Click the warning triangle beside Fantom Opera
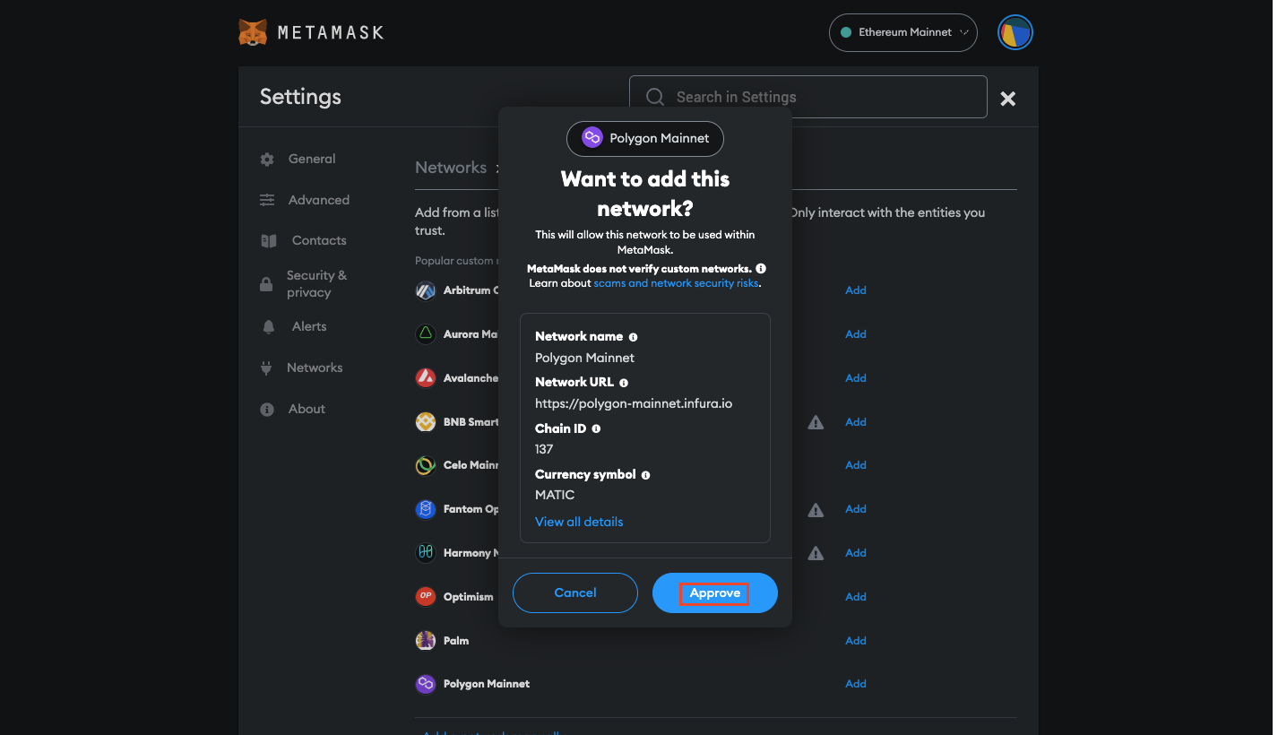This screenshot has width=1278, height=735. click(815, 508)
